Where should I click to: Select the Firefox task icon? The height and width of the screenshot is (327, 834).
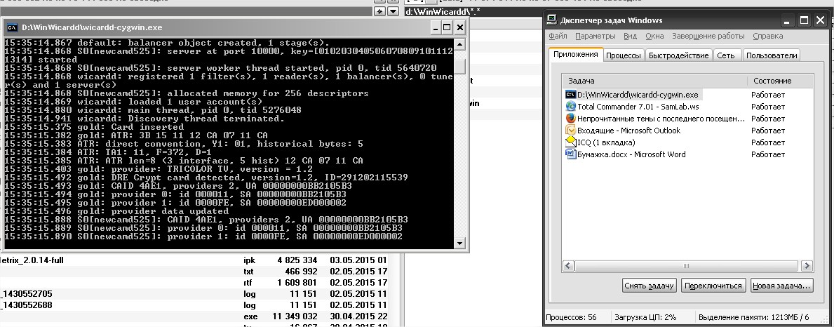point(570,118)
